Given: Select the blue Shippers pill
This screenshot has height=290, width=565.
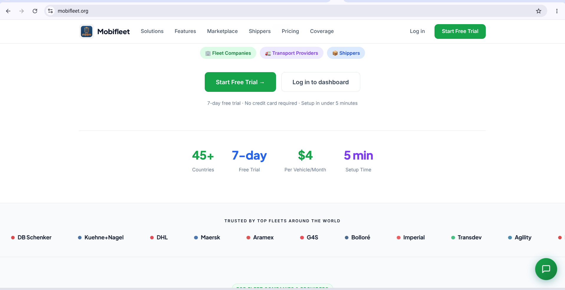Looking at the screenshot, I should tap(346, 53).
